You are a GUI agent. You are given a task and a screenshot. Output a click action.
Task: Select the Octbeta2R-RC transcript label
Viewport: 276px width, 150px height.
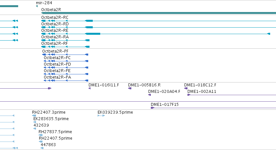click(x=55, y=18)
